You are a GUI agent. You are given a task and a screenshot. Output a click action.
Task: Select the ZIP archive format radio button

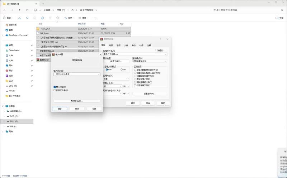(122, 69)
